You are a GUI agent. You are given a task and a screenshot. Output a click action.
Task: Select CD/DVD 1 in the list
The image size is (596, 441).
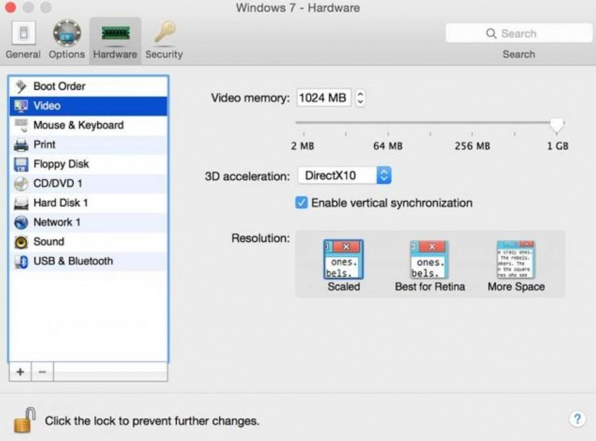click(x=88, y=183)
